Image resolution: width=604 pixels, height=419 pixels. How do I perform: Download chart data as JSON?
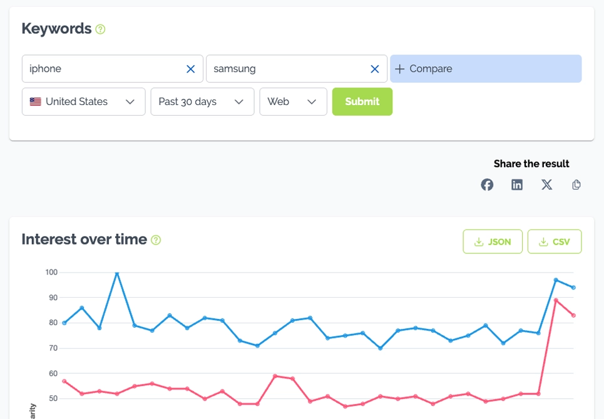point(493,241)
